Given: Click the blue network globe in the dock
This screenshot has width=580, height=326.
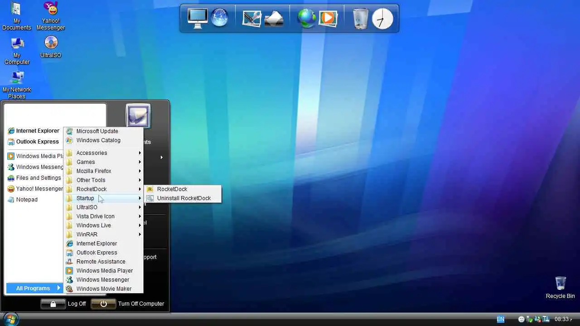Looking at the screenshot, I should point(220,18).
